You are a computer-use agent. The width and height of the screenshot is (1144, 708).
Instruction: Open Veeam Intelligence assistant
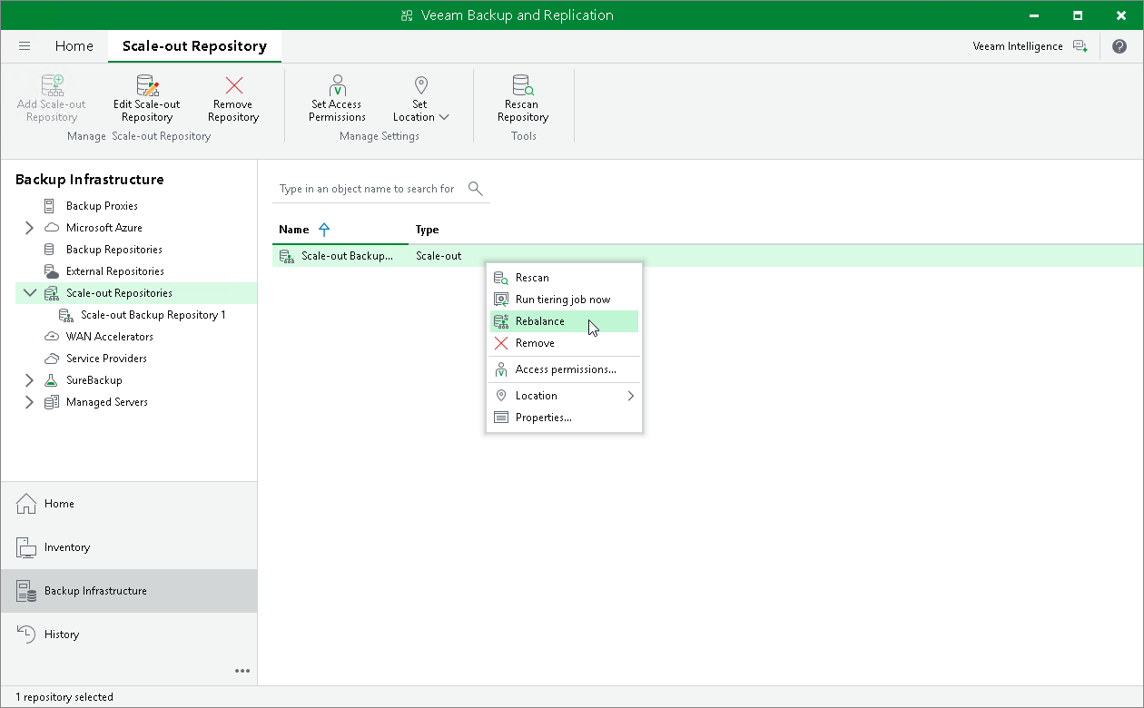[1030, 46]
